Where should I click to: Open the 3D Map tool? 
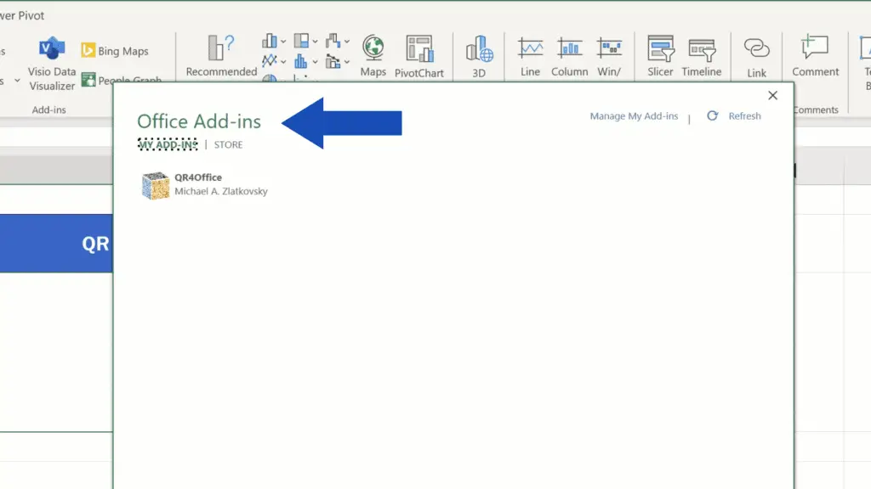tap(479, 56)
